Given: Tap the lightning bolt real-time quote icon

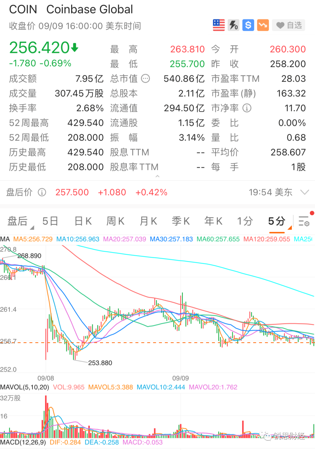Looking at the screenshot, I should coord(233,25).
